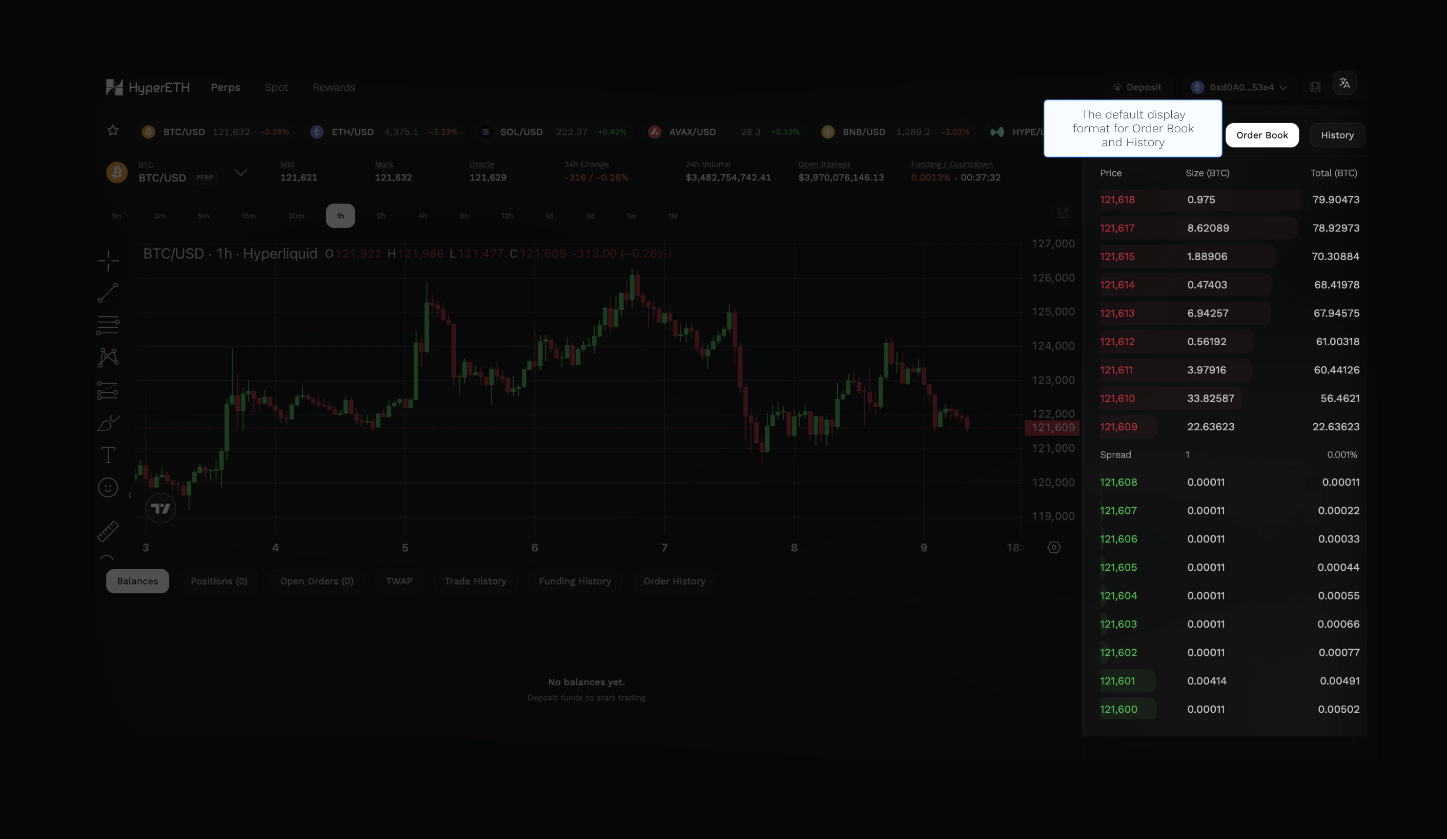
Task: Select the text annotation tool
Action: click(108, 455)
